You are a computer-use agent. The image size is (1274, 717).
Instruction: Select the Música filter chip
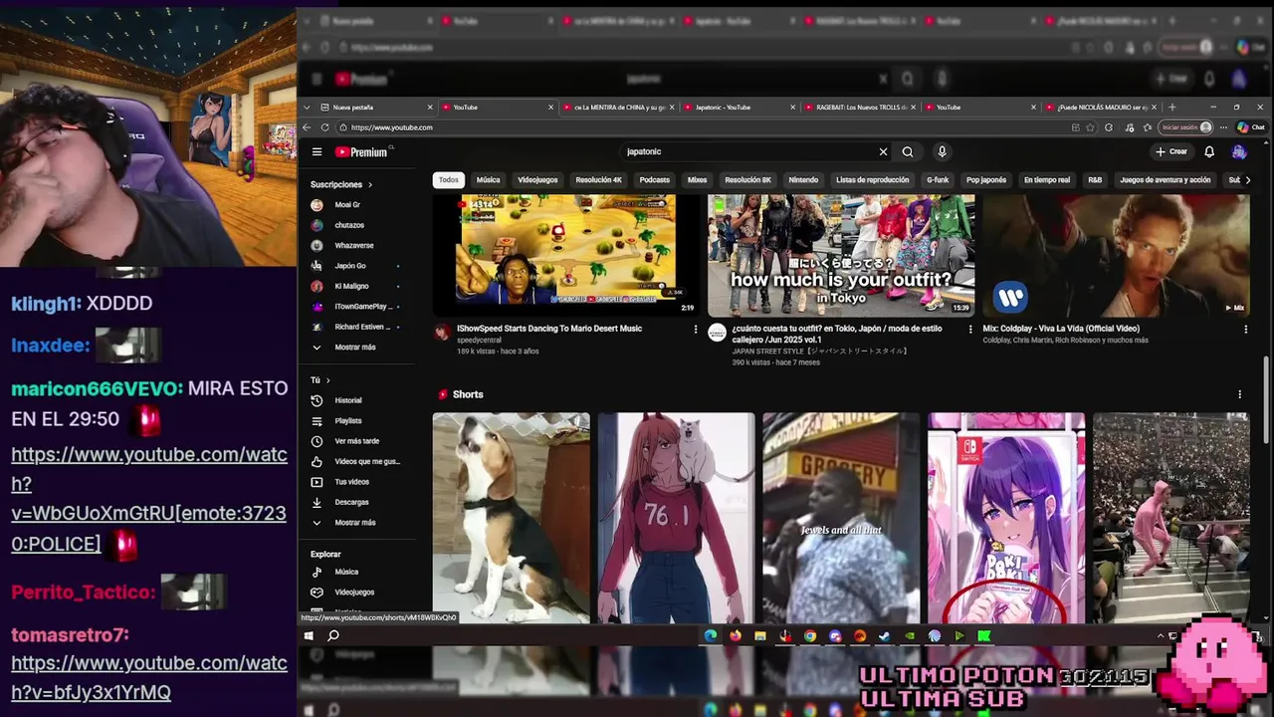pos(488,180)
